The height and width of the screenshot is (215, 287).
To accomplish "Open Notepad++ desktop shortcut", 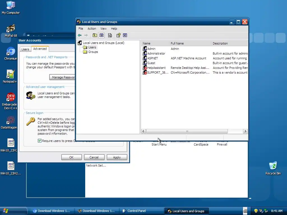I will [x=10, y=76].
